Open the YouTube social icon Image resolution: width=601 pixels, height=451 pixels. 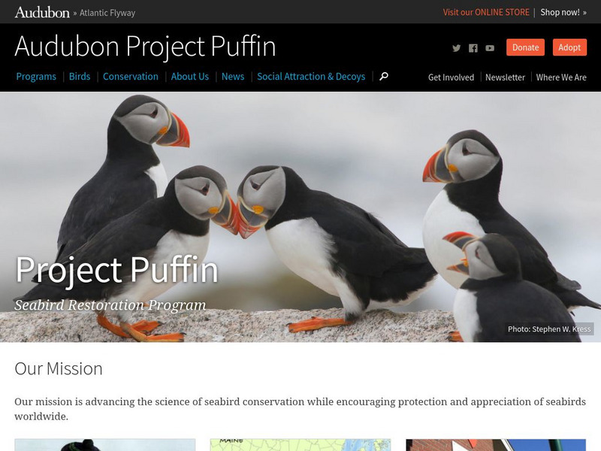tap(490, 48)
